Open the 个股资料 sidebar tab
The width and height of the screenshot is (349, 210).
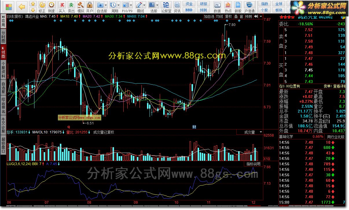point(3,70)
